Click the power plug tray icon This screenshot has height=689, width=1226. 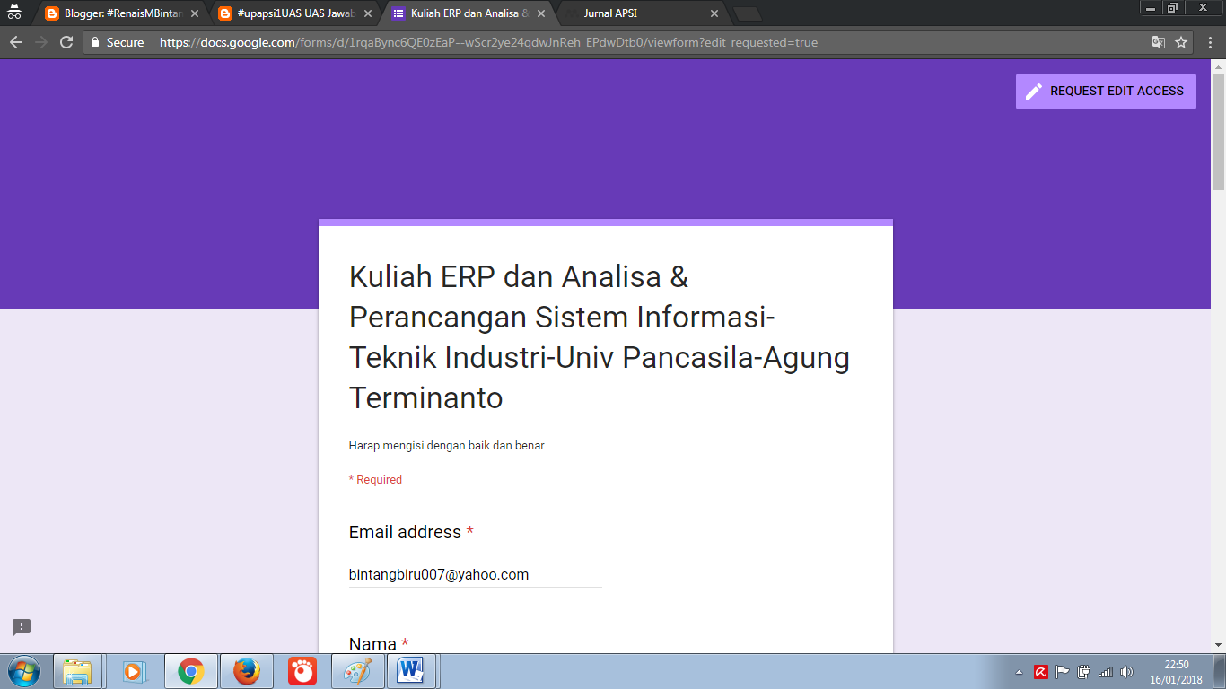(x=1082, y=672)
